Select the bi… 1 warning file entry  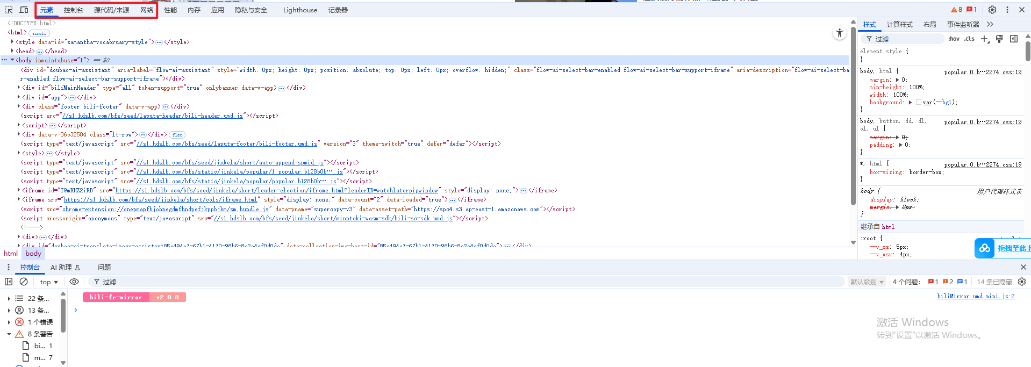pos(38,346)
